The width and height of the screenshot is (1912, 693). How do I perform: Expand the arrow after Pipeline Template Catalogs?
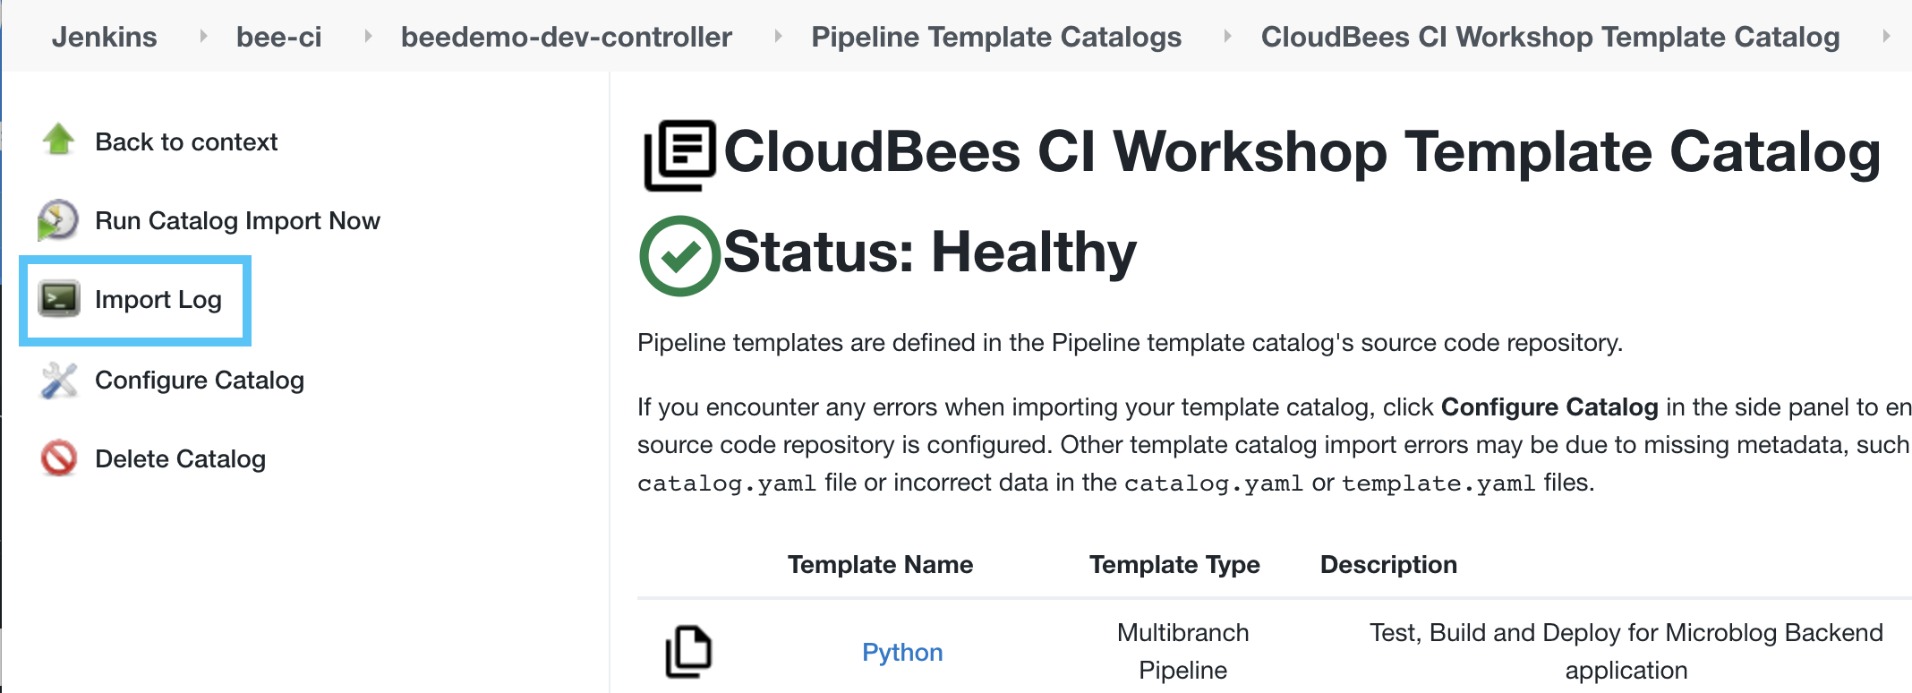coord(1227,37)
